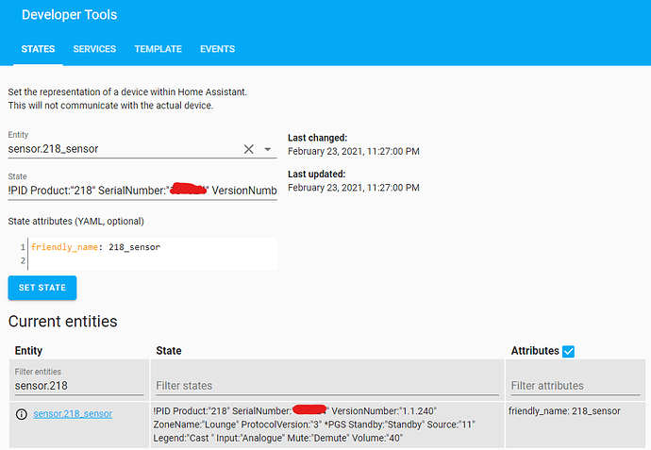Screen dimensions: 651x450
Task: Open the entity dropdown arrow
Action: 268,149
